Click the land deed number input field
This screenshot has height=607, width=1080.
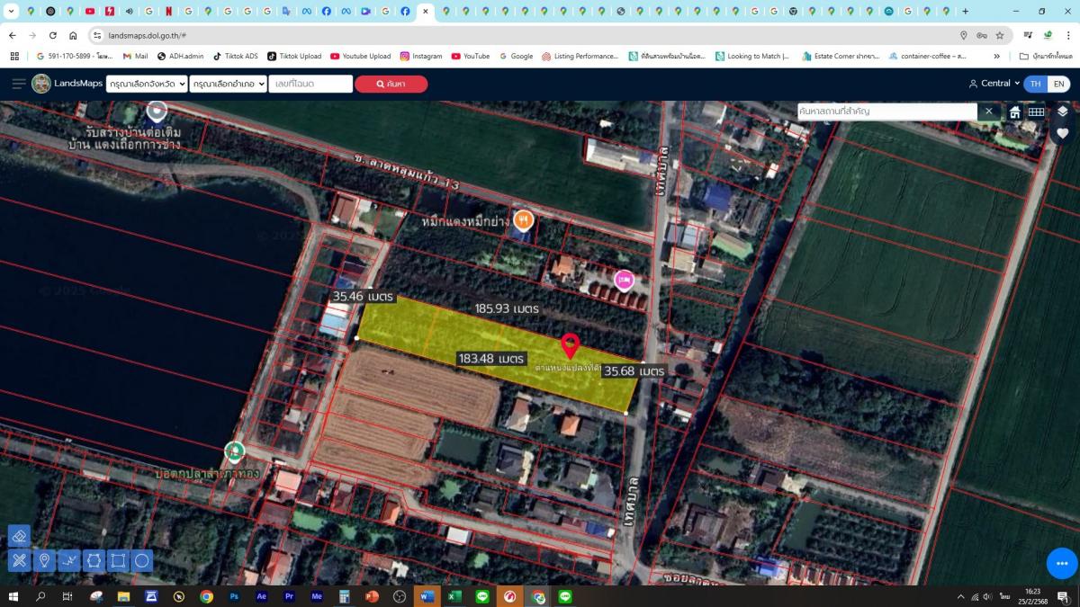click(x=310, y=84)
